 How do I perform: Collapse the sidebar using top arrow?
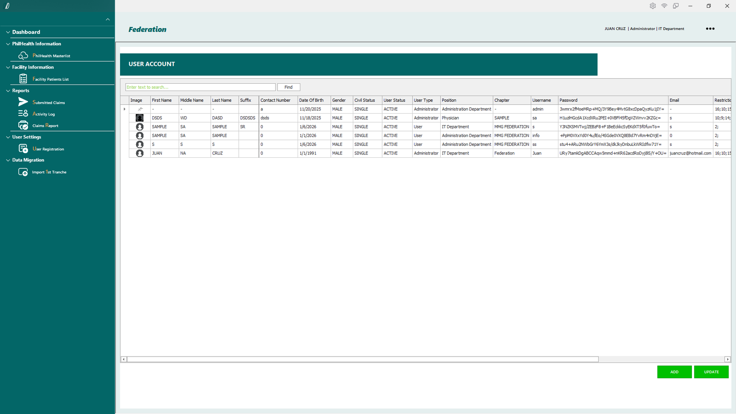pyautogui.click(x=108, y=19)
